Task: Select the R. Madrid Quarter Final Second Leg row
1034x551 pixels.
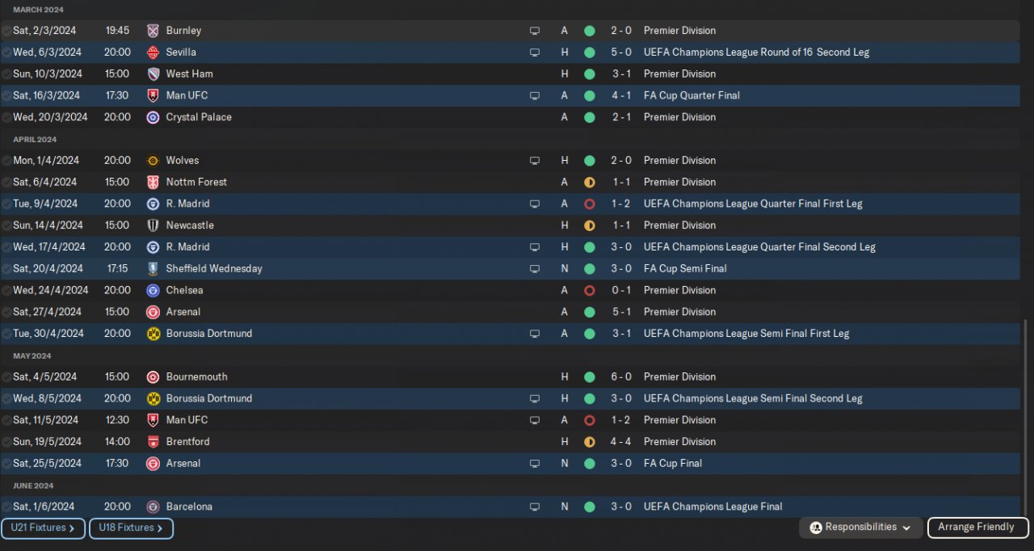Action: click(x=510, y=247)
